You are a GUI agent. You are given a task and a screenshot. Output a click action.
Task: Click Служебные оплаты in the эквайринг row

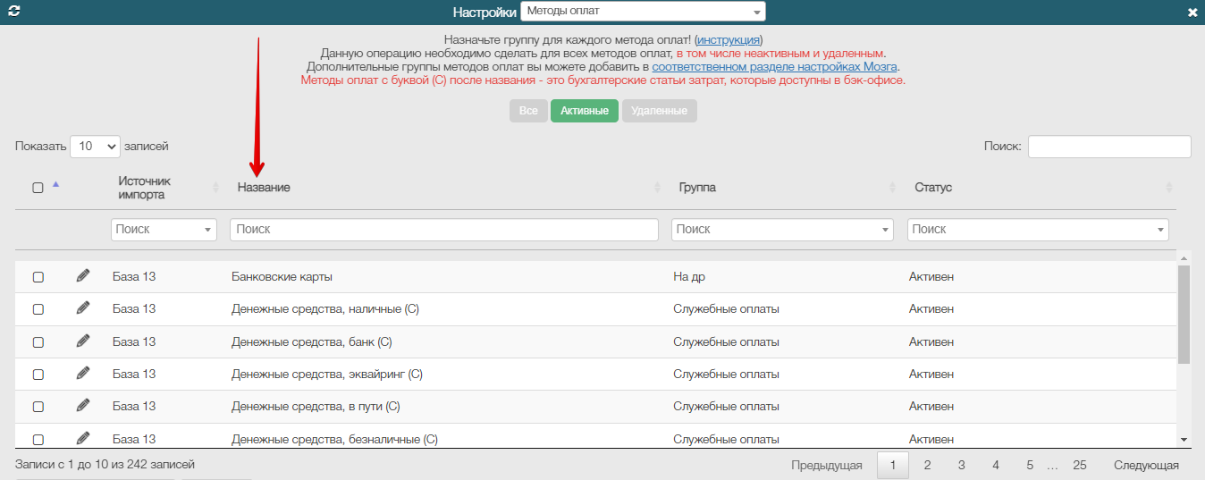[x=726, y=375]
